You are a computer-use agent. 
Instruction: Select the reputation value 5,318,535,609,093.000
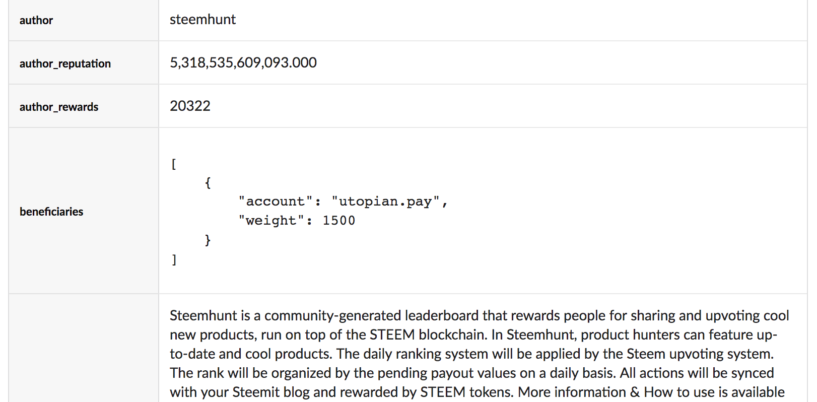[x=243, y=62]
